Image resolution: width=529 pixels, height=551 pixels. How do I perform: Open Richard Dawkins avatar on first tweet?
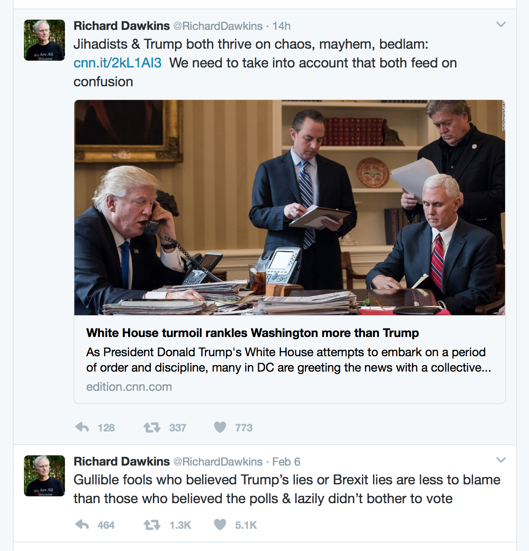pyautogui.click(x=44, y=40)
